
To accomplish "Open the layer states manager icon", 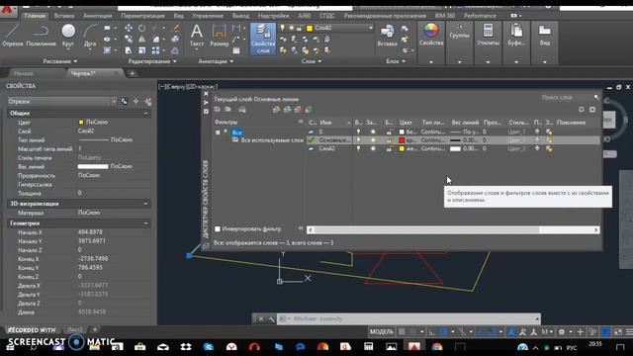I will click(242, 110).
